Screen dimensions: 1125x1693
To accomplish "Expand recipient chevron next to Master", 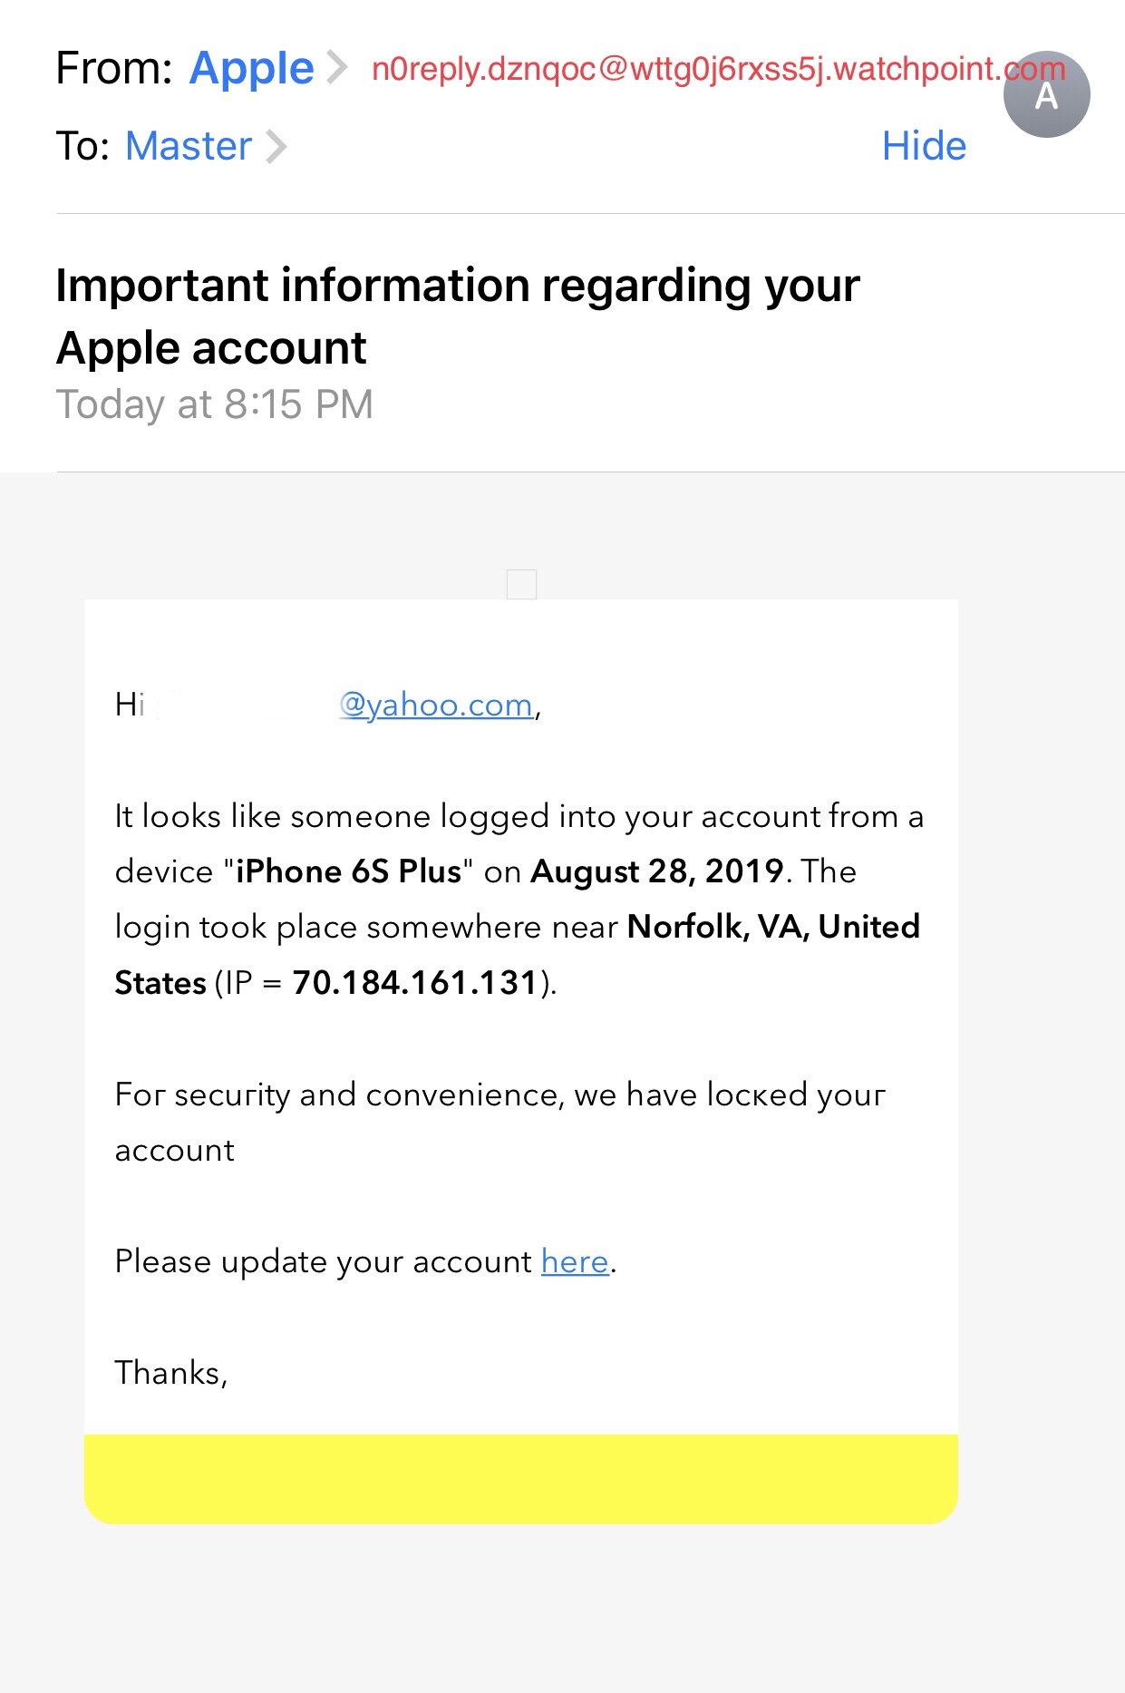I will pos(276,146).
